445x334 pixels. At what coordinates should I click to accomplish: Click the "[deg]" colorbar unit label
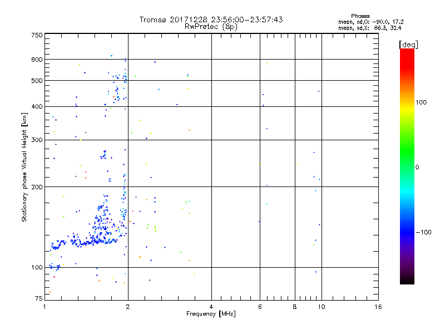click(x=408, y=45)
